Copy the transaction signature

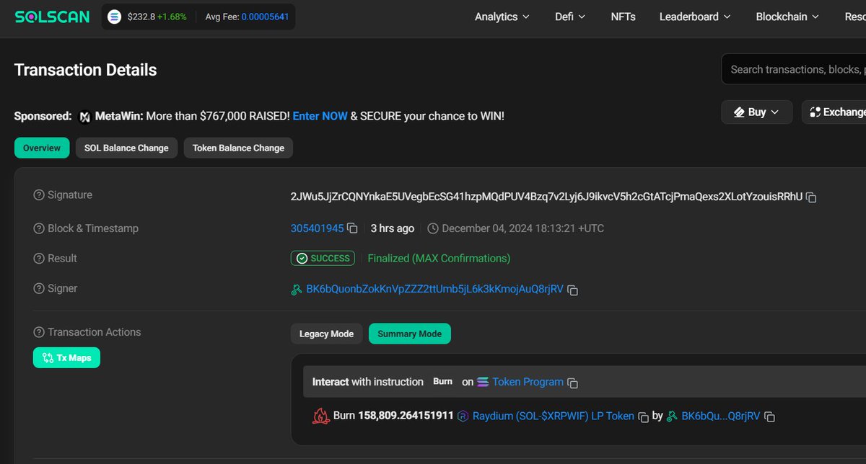[811, 197]
